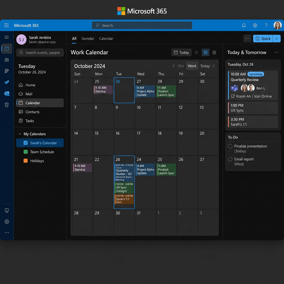
Task: Open Contacts in navigation
Action: 40,112
